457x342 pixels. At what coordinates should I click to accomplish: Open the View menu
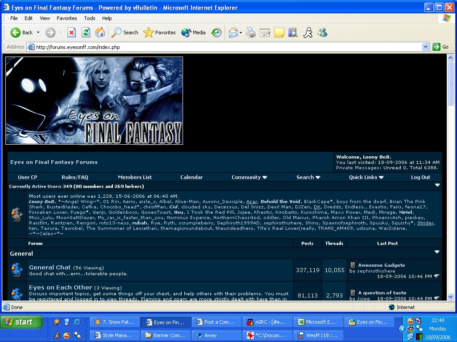(x=45, y=18)
